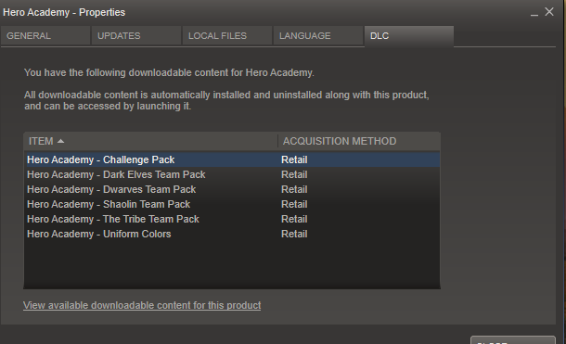Switch to the General tab
Image resolution: width=566 pixels, height=344 pixels.
45,35
